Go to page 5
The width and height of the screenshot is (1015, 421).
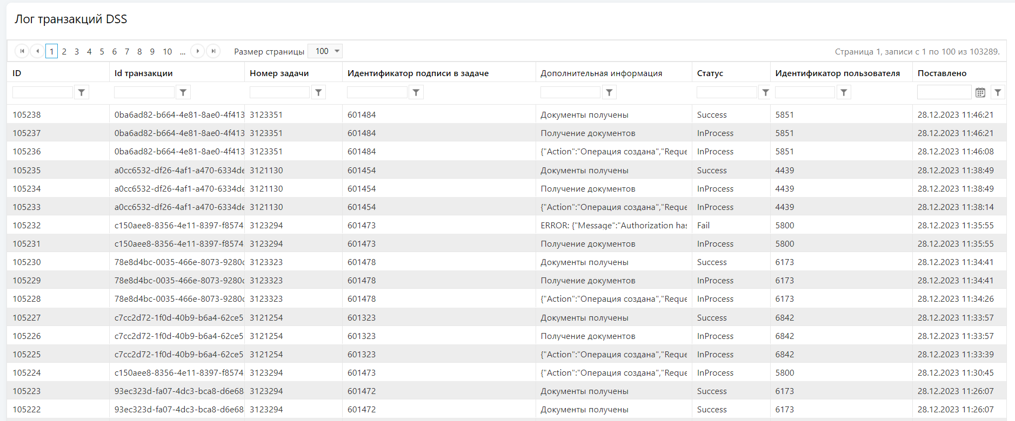pos(102,51)
